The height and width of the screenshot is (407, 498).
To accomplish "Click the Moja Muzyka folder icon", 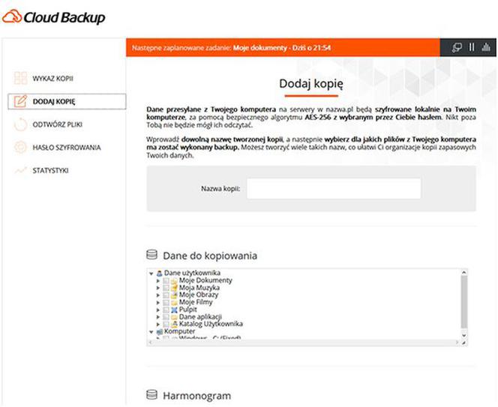I will (x=174, y=288).
